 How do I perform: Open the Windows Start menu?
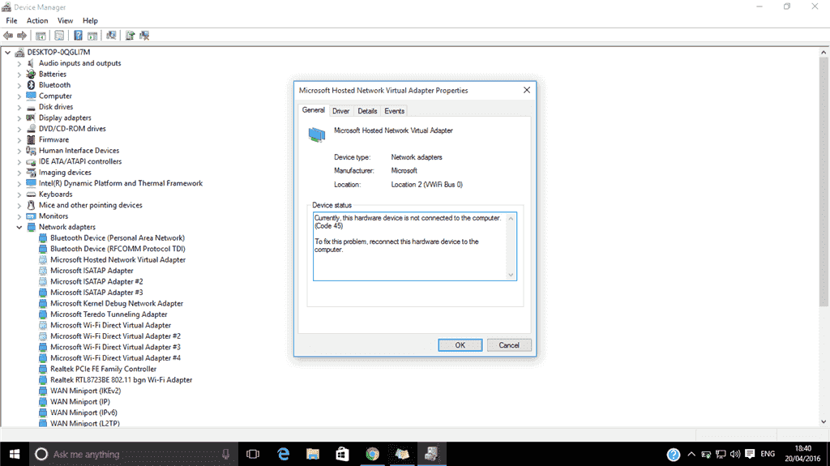click(x=15, y=455)
